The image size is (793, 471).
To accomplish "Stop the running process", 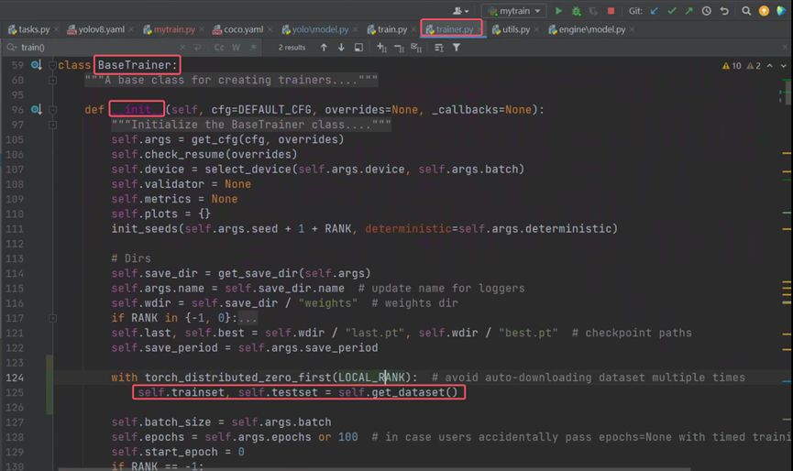I will [x=611, y=11].
